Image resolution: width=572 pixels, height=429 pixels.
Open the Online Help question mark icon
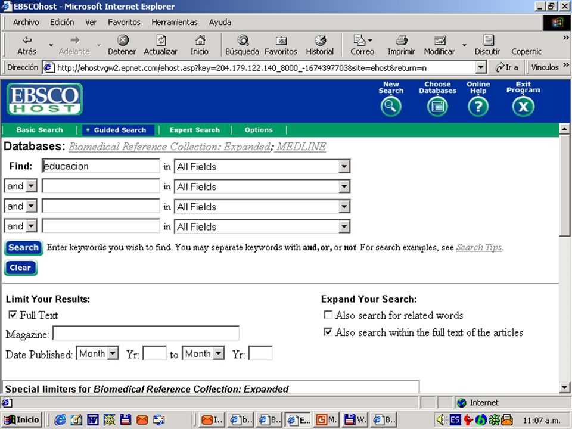[478, 107]
